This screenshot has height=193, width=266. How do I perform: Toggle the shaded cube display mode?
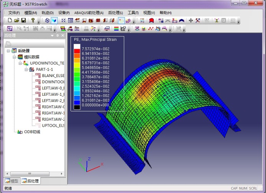click(54, 20)
